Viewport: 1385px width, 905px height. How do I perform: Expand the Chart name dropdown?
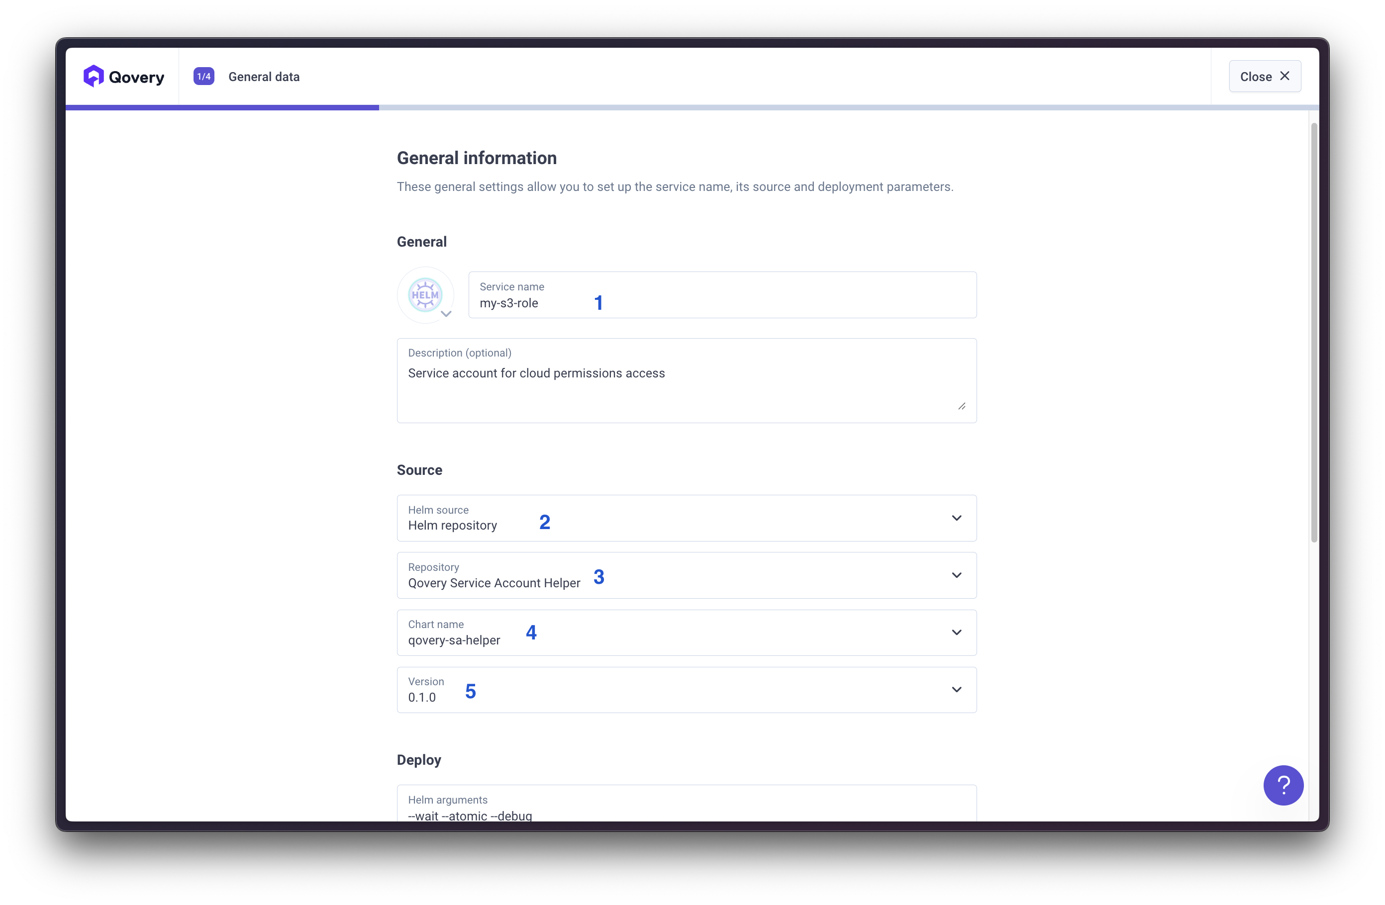[x=956, y=632]
